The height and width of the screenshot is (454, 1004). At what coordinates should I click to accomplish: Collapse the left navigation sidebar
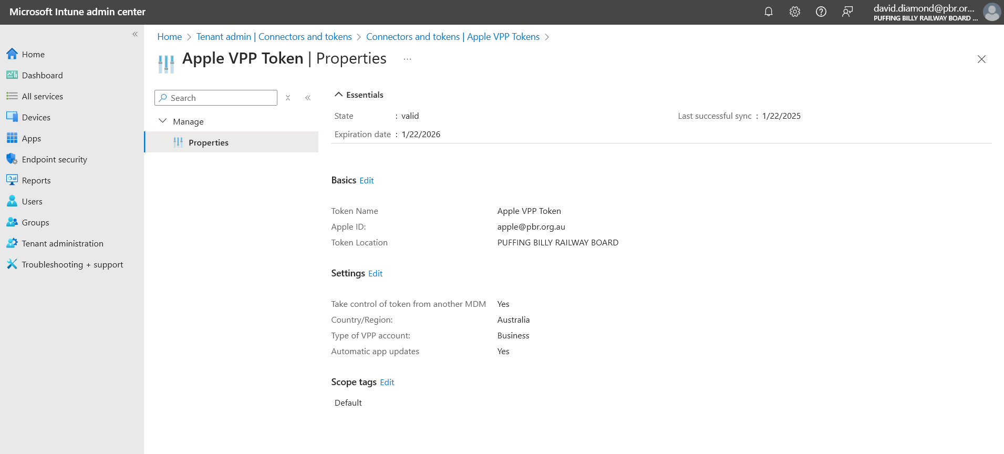click(x=135, y=34)
